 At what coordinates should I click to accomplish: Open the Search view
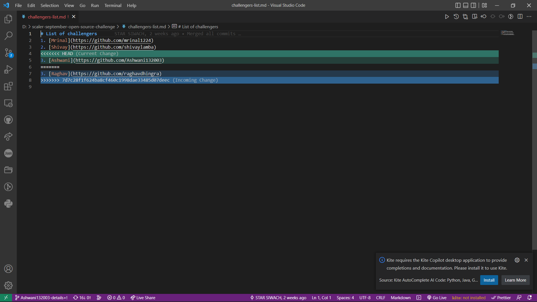pyautogui.click(x=8, y=36)
